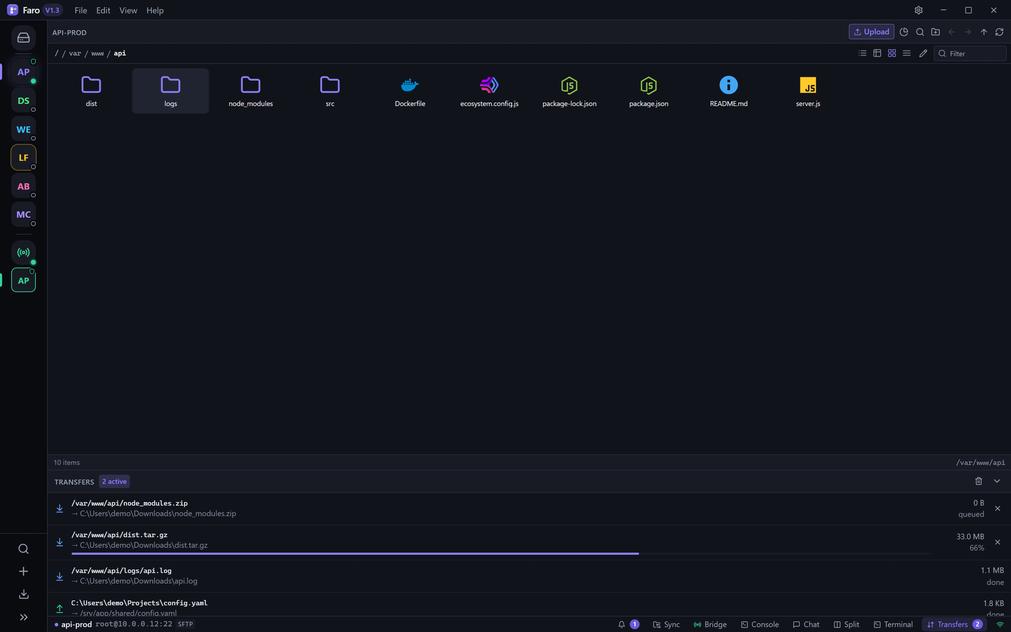Toggle the Split pane view
The image size is (1011, 632).
[x=846, y=624]
